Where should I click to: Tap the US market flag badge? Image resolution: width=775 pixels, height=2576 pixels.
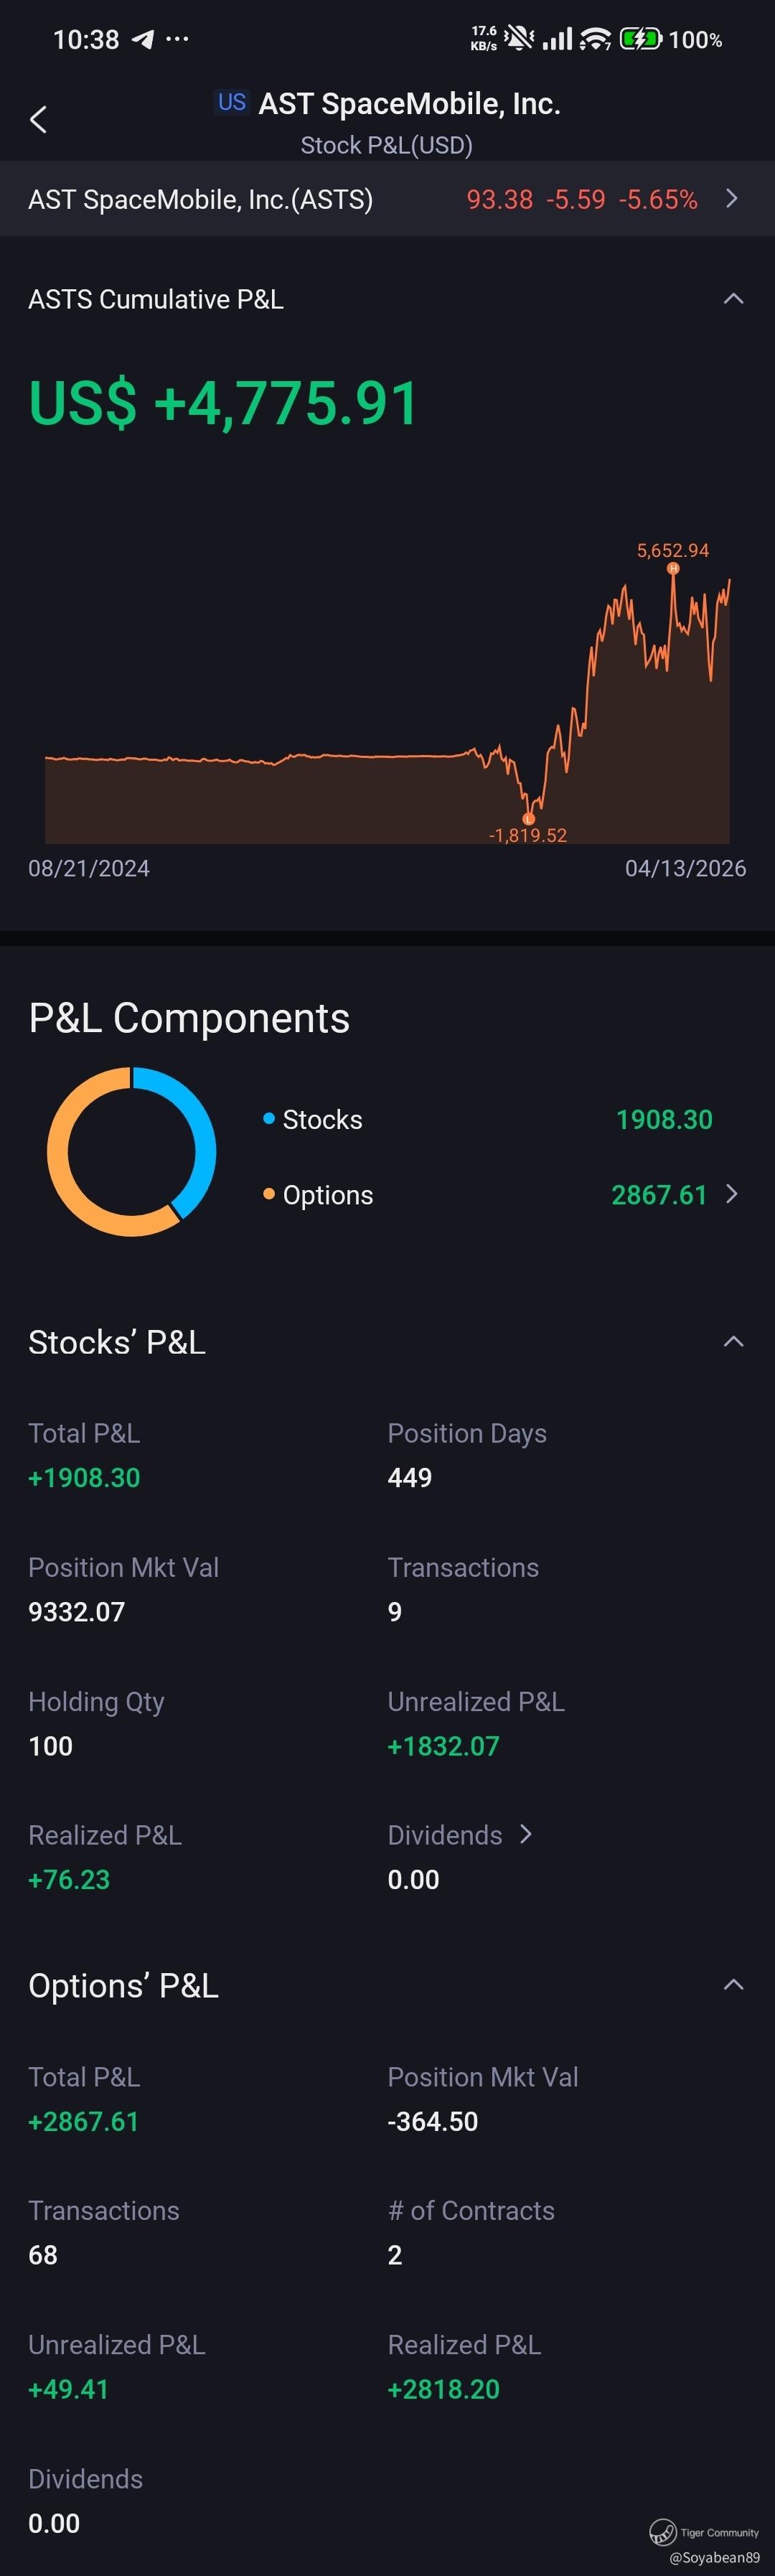(232, 102)
